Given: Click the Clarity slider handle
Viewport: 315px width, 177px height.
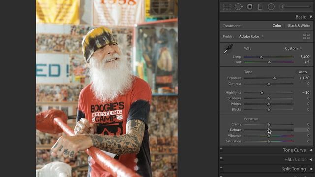Looking at the screenshot, I should [269, 124].
